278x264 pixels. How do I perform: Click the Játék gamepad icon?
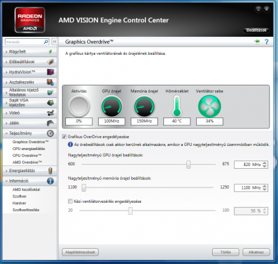(50, 123)
